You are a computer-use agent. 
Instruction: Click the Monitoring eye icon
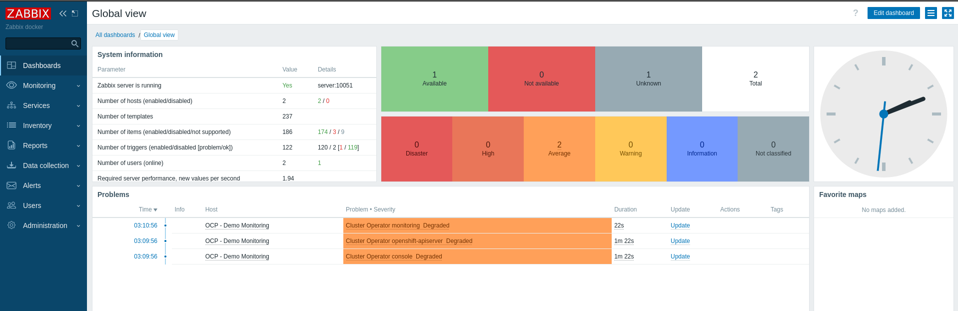point(11,85)
